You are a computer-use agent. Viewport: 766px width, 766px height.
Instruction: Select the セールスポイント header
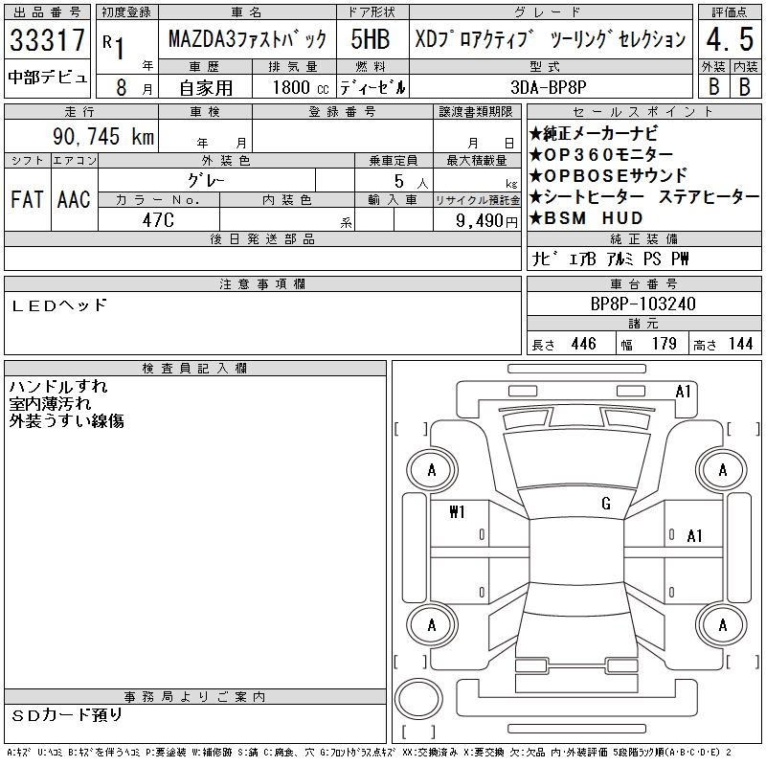pos(643,112)
